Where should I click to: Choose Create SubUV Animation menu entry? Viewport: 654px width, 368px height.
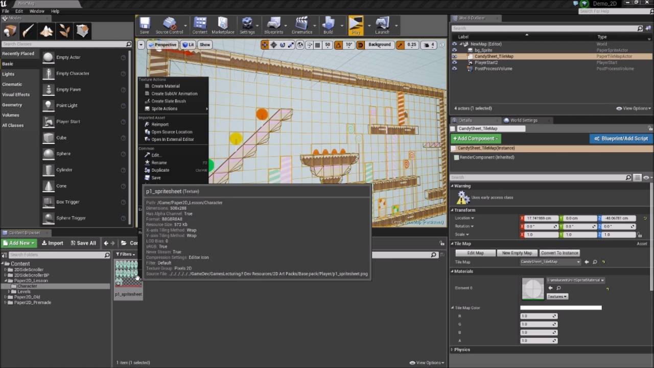point(174,94)
